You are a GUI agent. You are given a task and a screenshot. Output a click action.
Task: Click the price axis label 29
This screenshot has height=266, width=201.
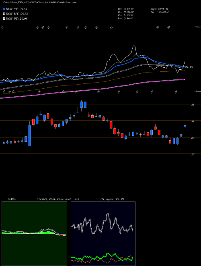[x=193, y=138]
